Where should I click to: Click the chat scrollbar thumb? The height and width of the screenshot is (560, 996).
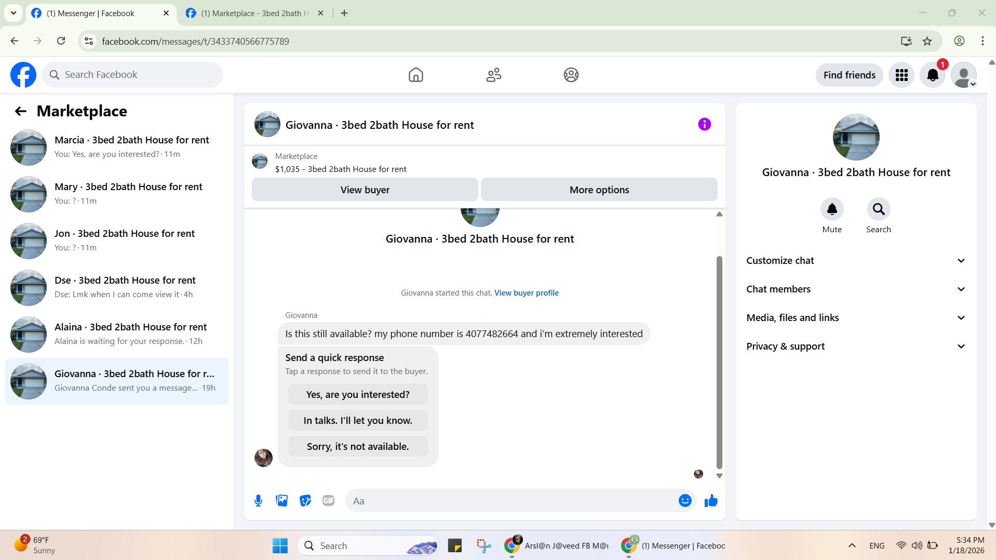[x=719, y=362]
